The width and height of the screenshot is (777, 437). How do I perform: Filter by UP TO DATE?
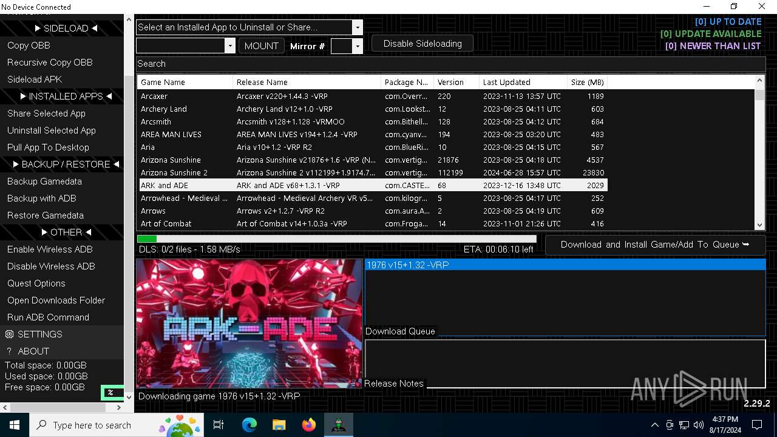(728, 22)
